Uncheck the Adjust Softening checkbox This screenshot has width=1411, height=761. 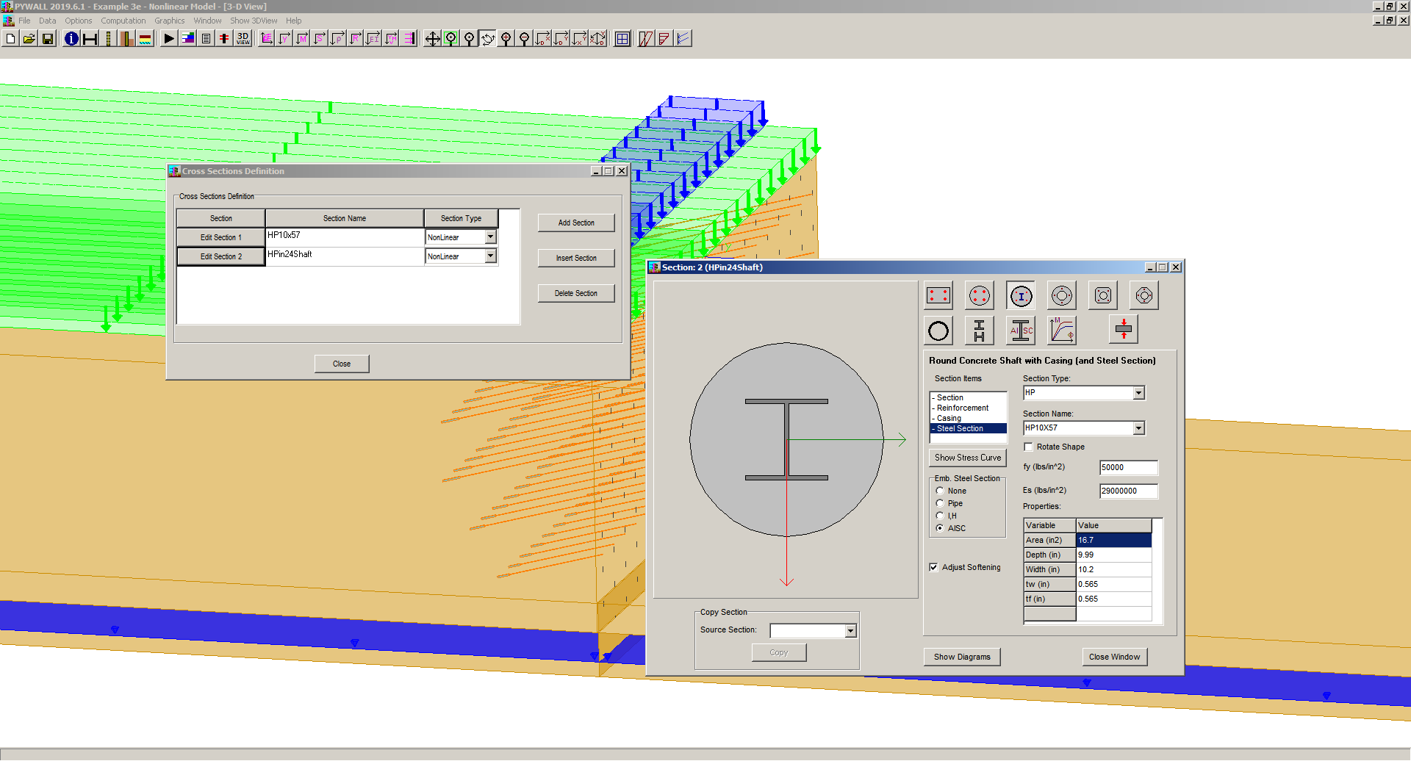(x=933, y=568)
